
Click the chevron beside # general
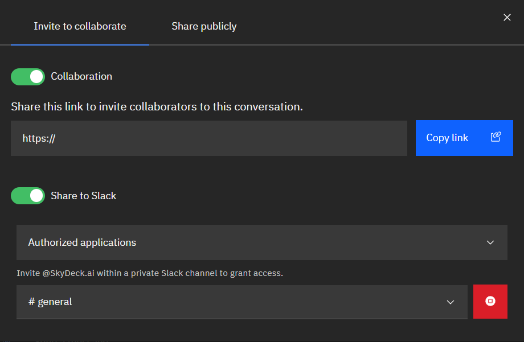pos(451,302)
